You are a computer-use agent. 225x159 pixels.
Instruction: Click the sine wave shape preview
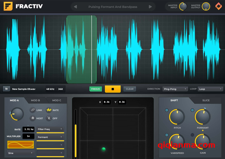tap(20, 145)
